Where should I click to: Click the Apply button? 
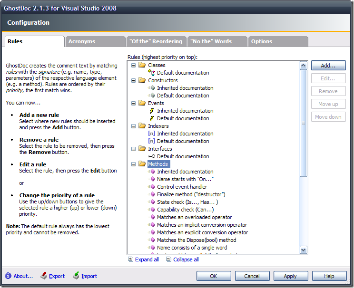tap(291, 276)
